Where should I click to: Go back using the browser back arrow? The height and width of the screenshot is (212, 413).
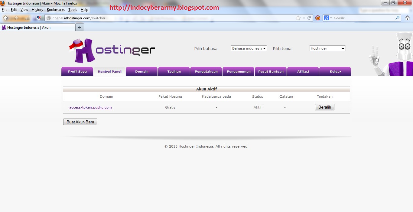point(6,18)
